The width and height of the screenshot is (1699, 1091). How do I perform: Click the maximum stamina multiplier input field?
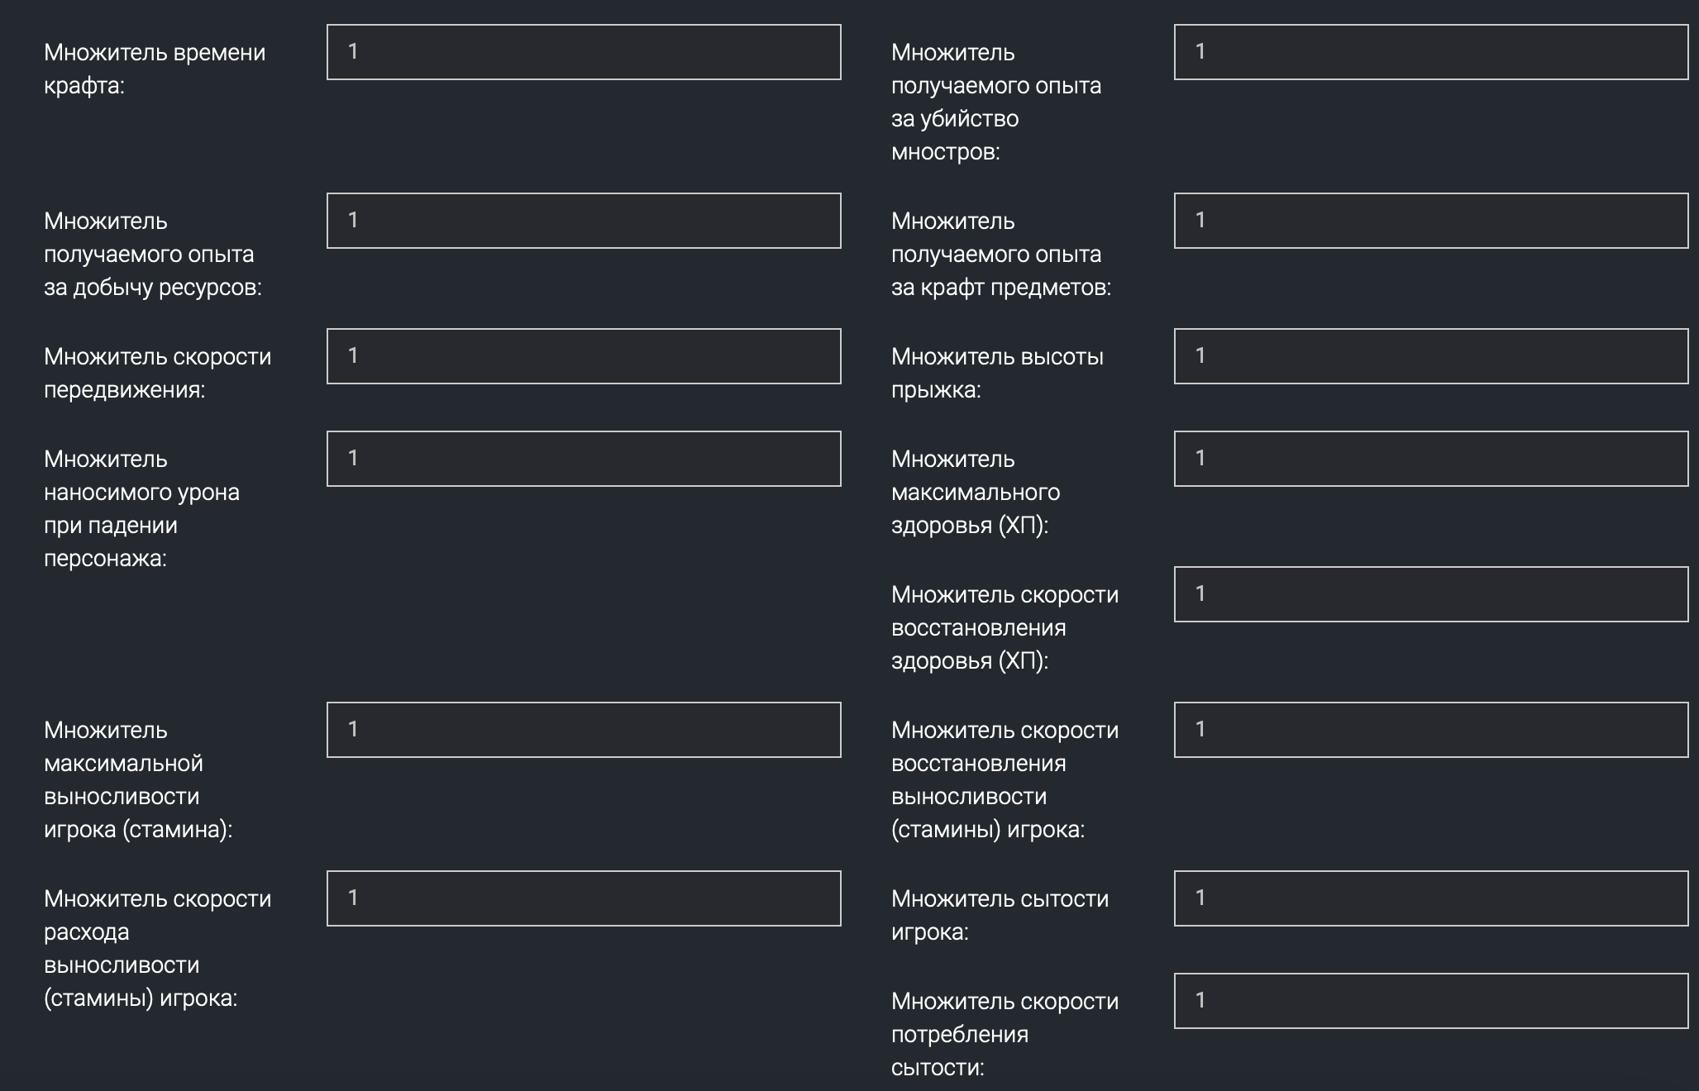point(584,730)
